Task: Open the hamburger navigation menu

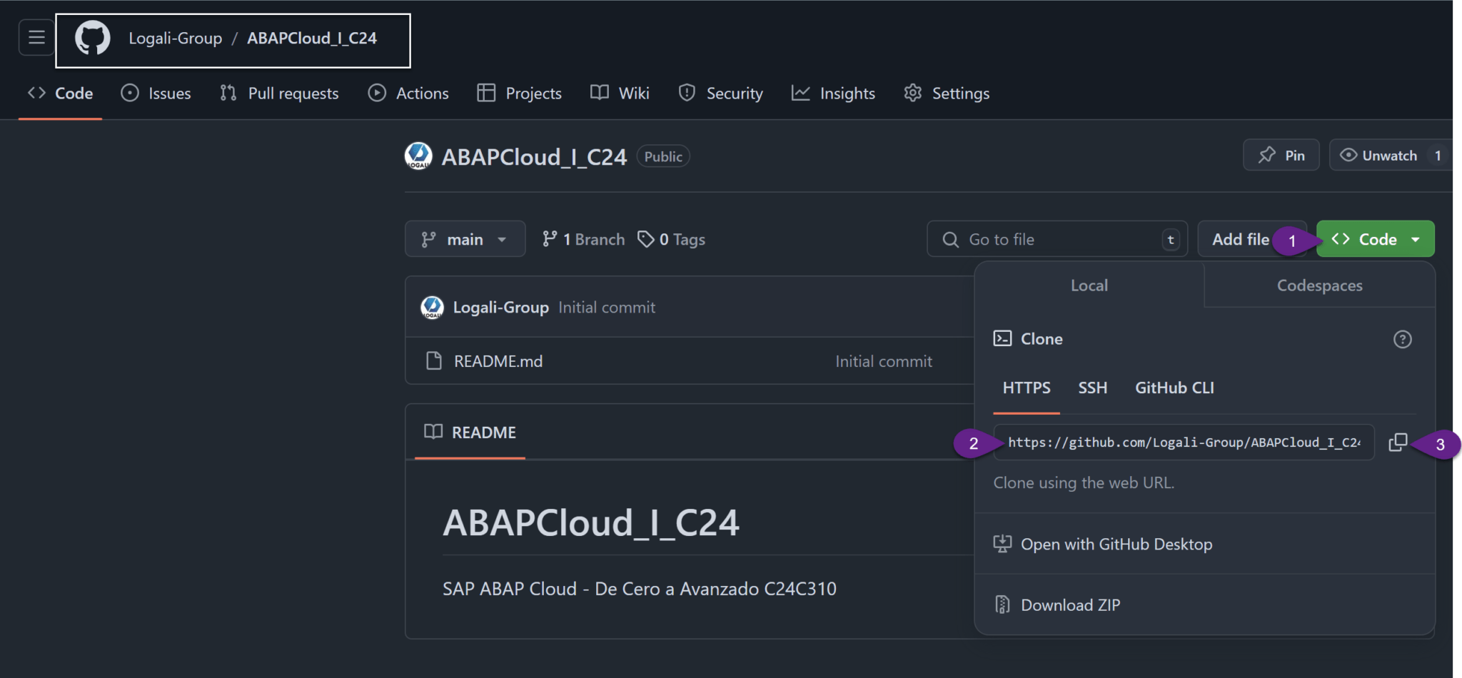Action: pyautogui.click(x=36, y=37)
